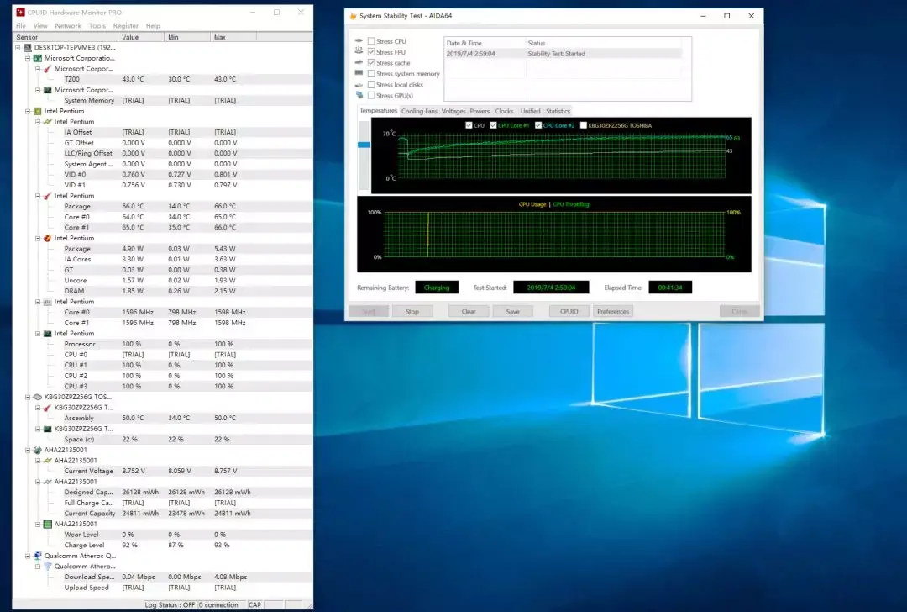Open the View menu in HWMonitor
Image resolution: width=907 pixels, height=612 pixels.
pos(40,25)
